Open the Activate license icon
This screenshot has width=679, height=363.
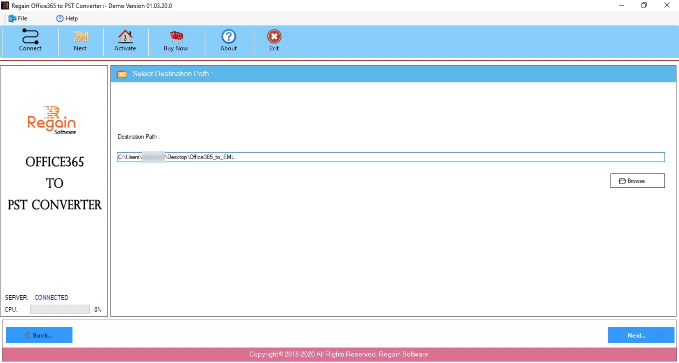coord(125,37)
